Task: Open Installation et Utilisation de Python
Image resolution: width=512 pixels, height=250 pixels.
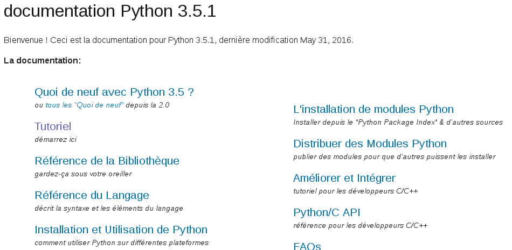Action: click(121, 230)
